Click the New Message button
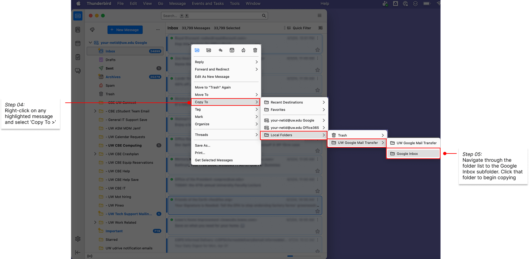529x259 pixels. [125, 30]
